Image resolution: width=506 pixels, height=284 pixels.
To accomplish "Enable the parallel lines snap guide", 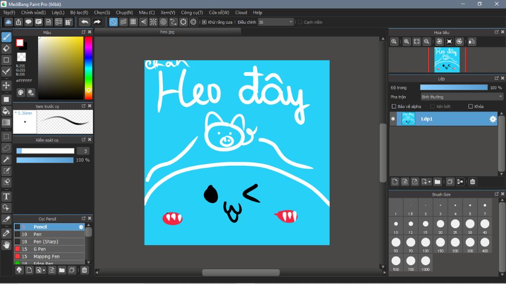I will coord(123,22).
